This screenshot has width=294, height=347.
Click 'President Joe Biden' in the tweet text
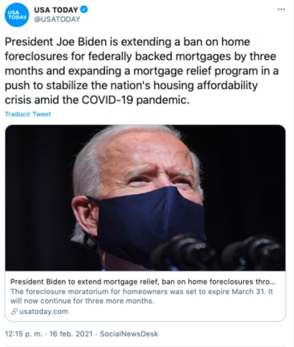(56, 42)
